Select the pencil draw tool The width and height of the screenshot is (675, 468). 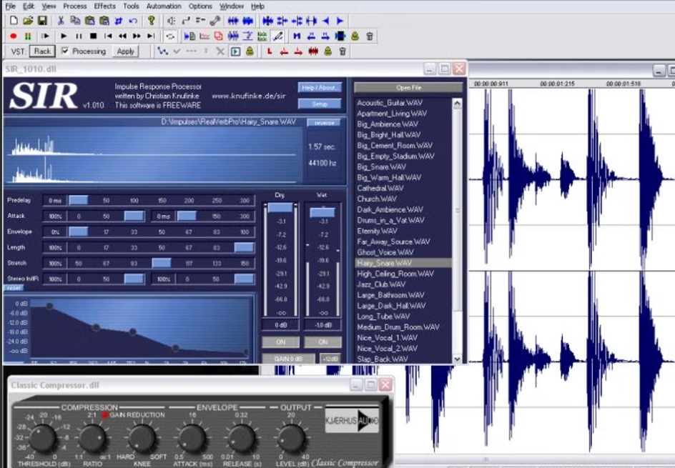(x=277, y=36)
